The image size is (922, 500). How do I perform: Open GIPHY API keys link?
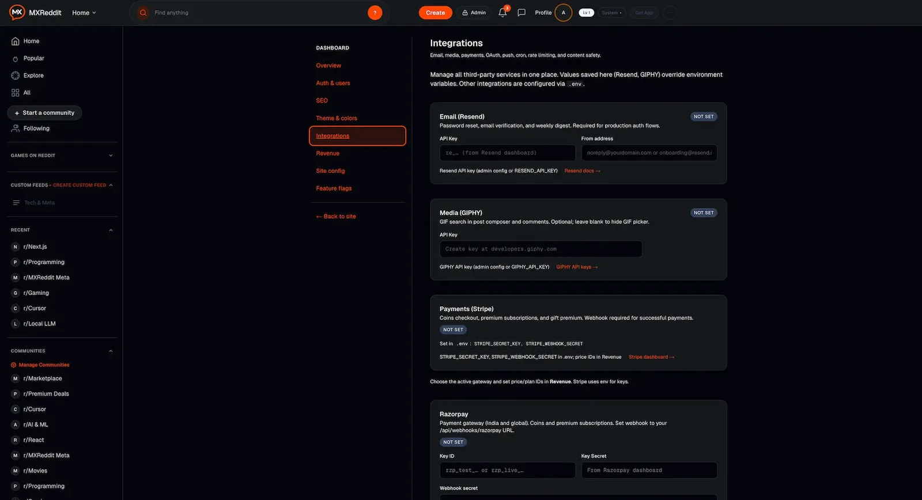tap(577, 267)
